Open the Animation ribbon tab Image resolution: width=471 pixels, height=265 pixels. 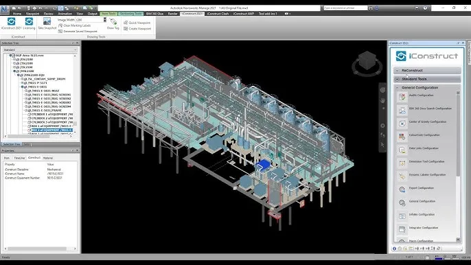pyautogui.click(x=65, y=14)
